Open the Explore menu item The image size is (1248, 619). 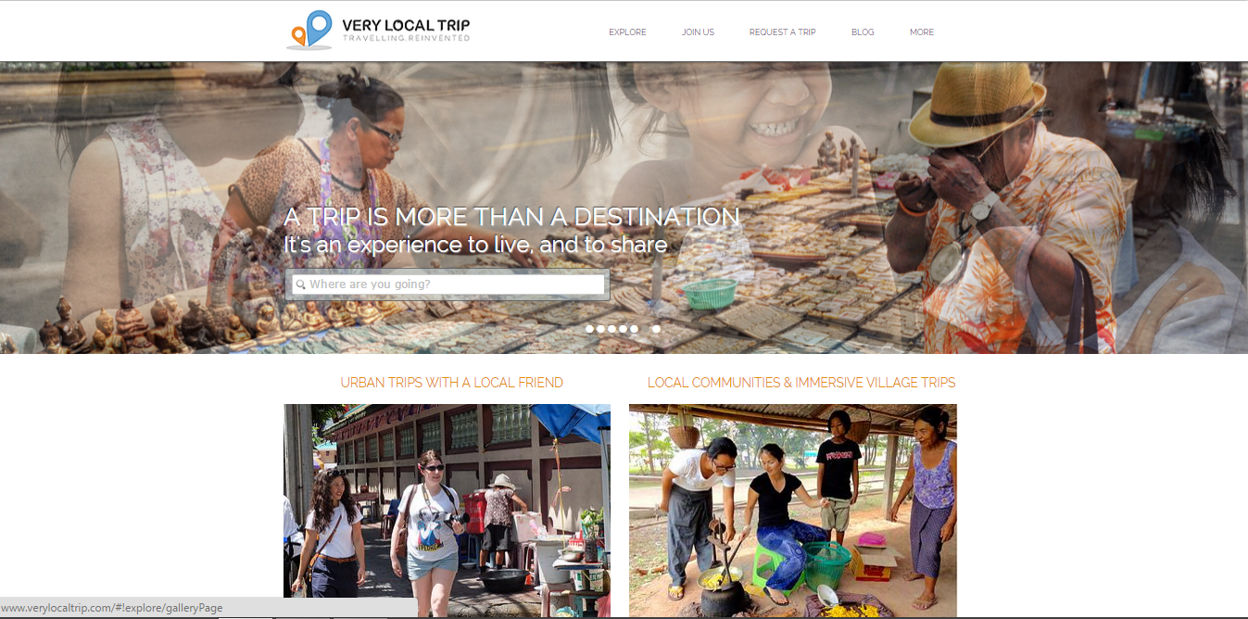(x=627, y=32)
